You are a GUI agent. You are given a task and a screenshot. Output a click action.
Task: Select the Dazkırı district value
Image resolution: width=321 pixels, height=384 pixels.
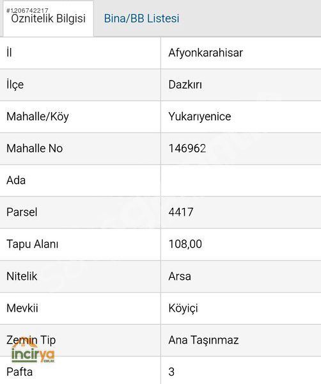point(185,84)
